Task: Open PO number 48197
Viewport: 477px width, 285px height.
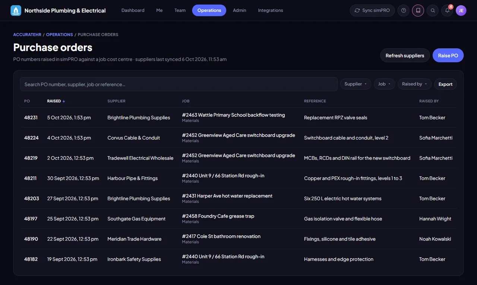Action: pyautogui.click(x=31, y=219)
